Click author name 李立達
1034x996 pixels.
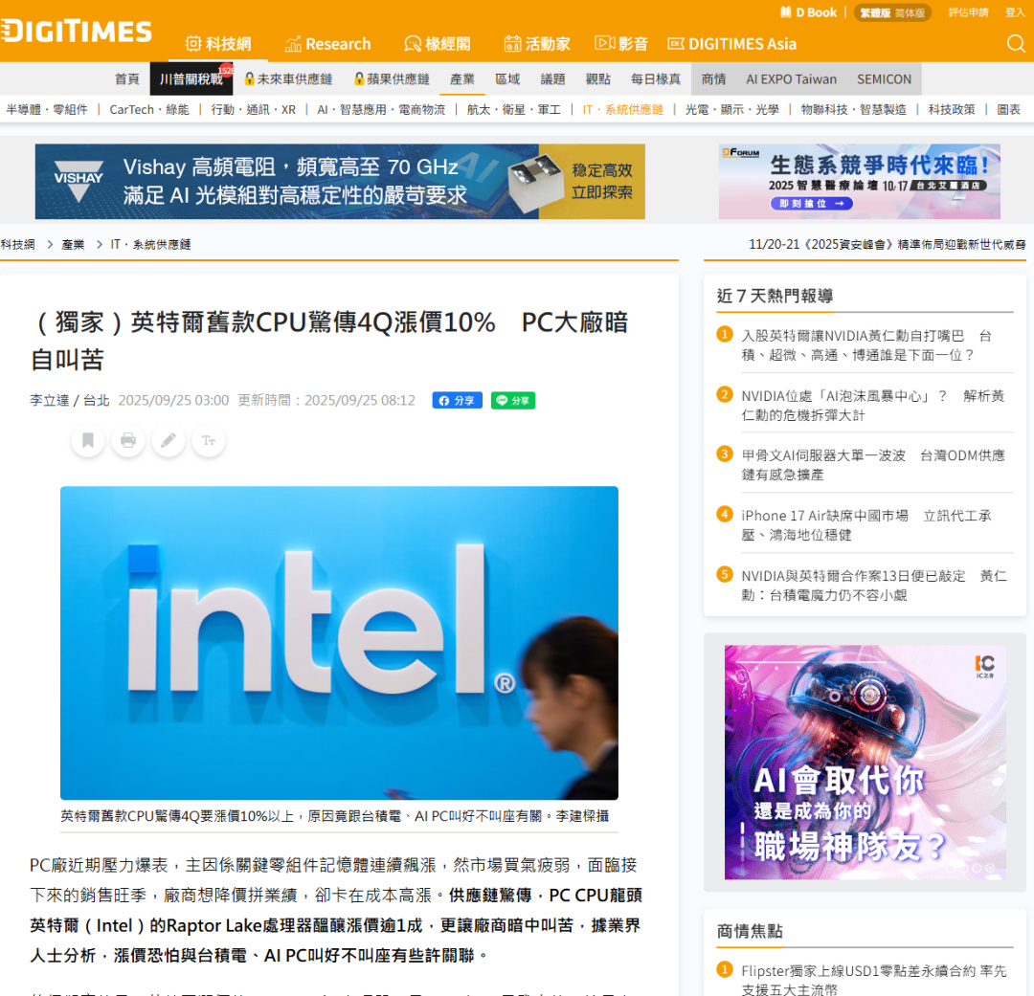coord(50,400)
